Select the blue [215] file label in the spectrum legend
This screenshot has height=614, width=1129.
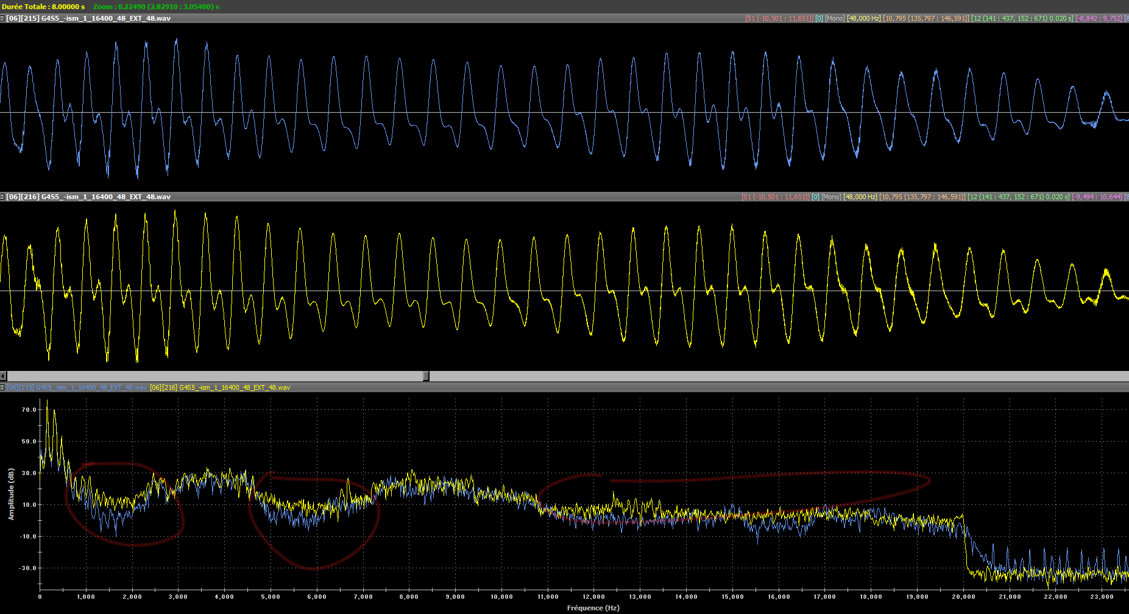pos(76,387)
